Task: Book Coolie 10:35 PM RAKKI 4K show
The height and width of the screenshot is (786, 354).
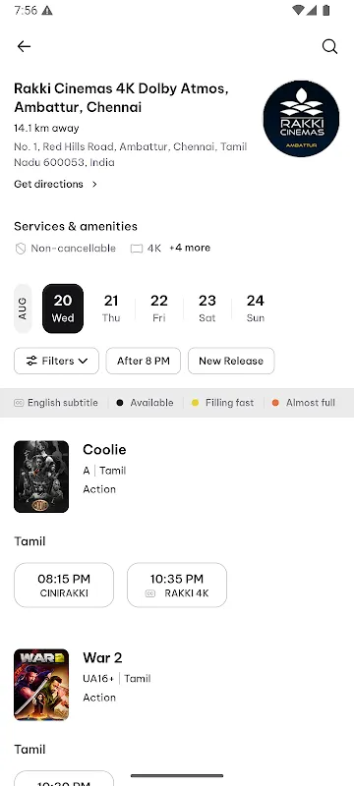Action: (x=176, y=585)
